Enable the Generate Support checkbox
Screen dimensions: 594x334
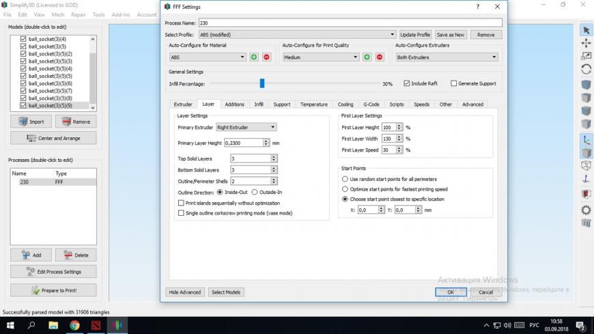coord(453,83)
